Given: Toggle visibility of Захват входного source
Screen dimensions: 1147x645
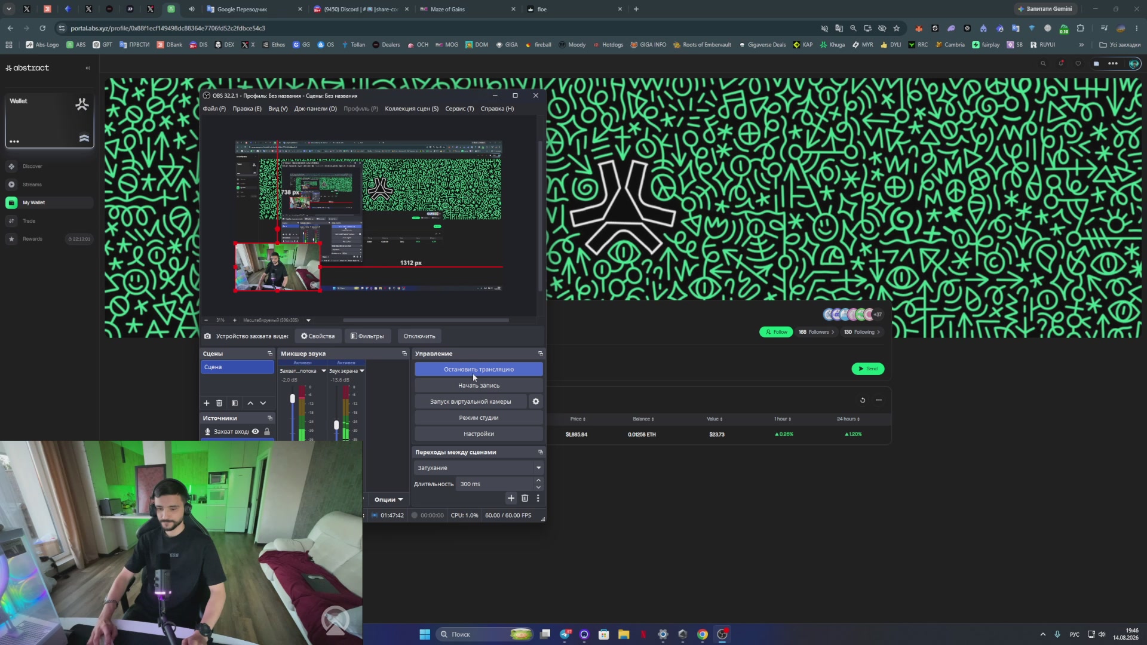Looking at the screenshot, I should (255, 431).
